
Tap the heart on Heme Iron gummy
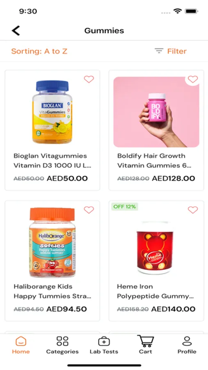click(193, 210)
